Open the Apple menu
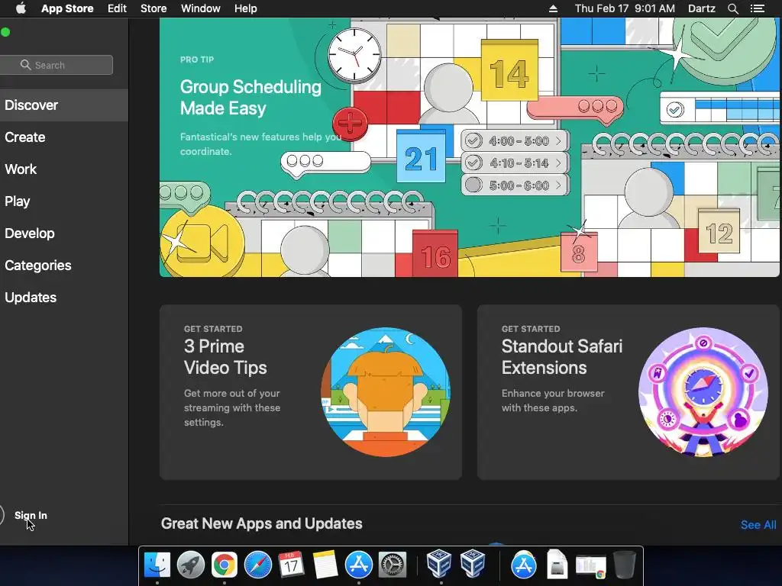Image resolution: width=782 pixels, height=586 pixels. point(21,8)
